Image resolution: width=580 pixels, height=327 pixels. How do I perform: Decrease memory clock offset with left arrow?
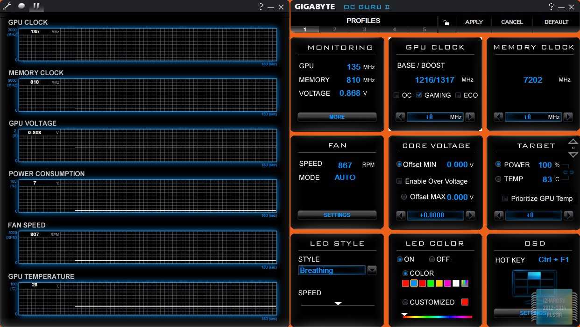(498, 117)
